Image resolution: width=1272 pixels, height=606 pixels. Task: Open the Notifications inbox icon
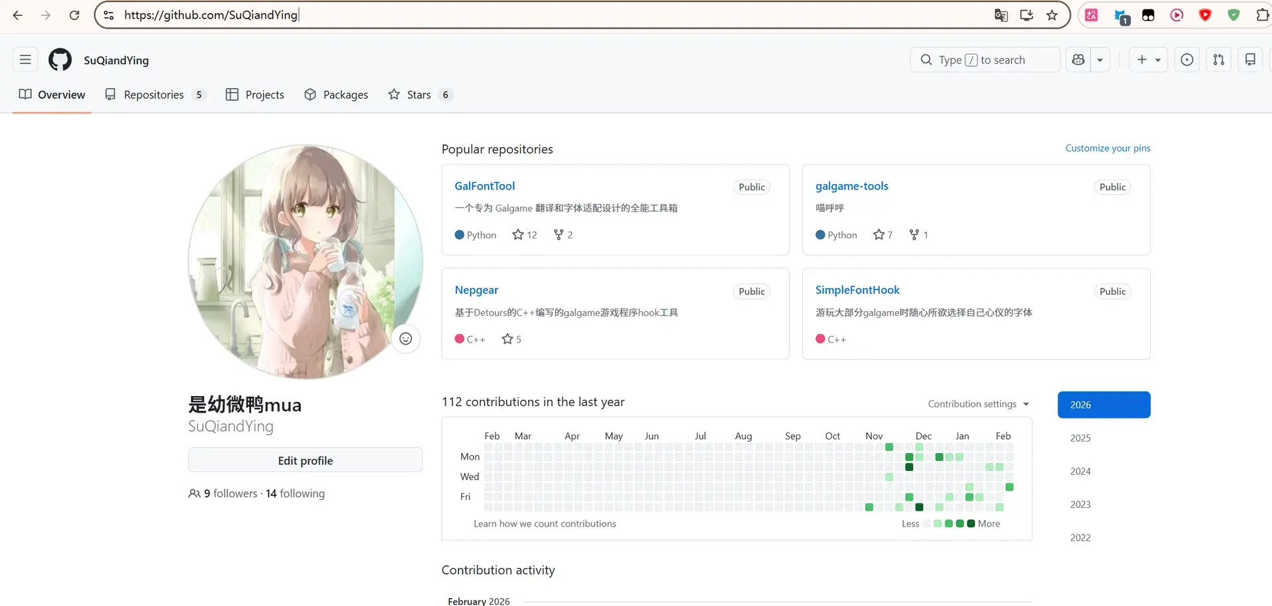pos(1250,60)
